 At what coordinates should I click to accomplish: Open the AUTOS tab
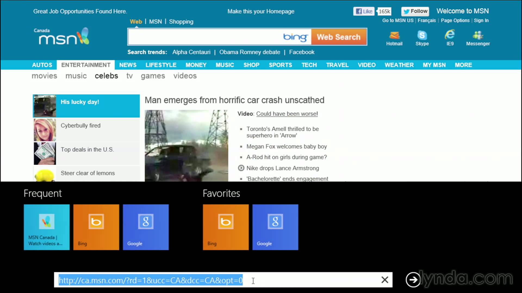click(42, 65)
